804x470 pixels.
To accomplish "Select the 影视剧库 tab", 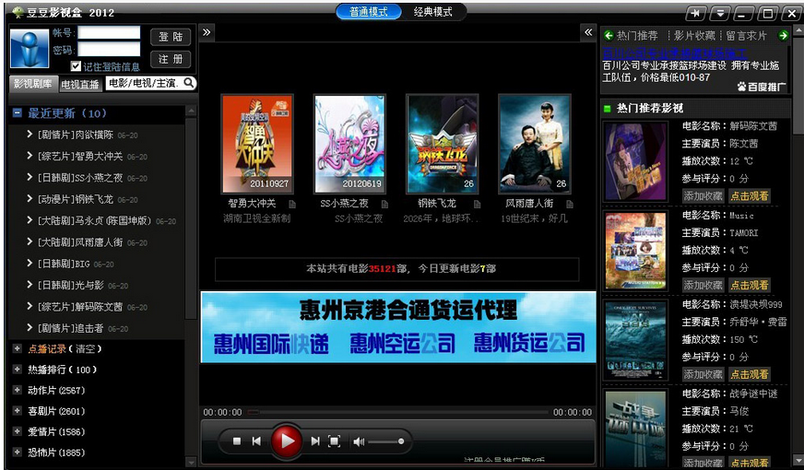I will tap(33, 84).
